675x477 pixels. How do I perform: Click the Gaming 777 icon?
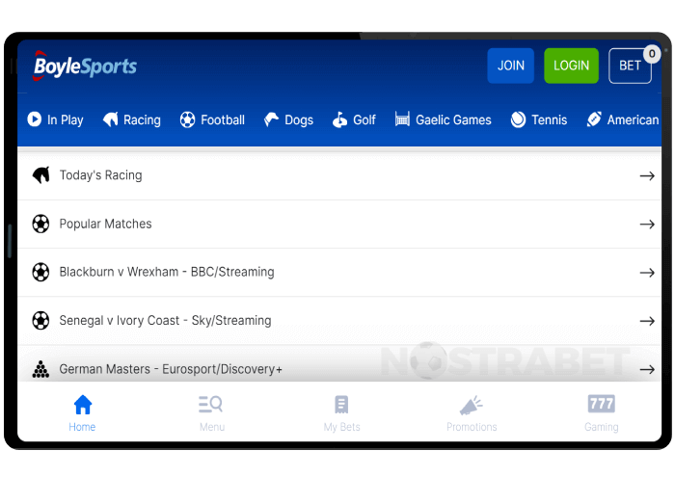tap(602, 404)
